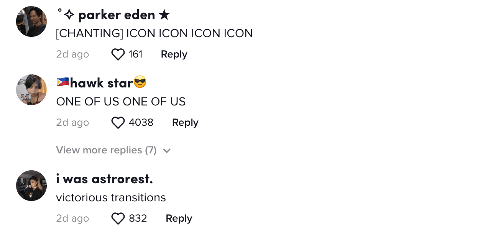Image resolution: width=493 pixels, height=237 pixels.
Task: Click the 4038 like count
Action: click(141, 123)
